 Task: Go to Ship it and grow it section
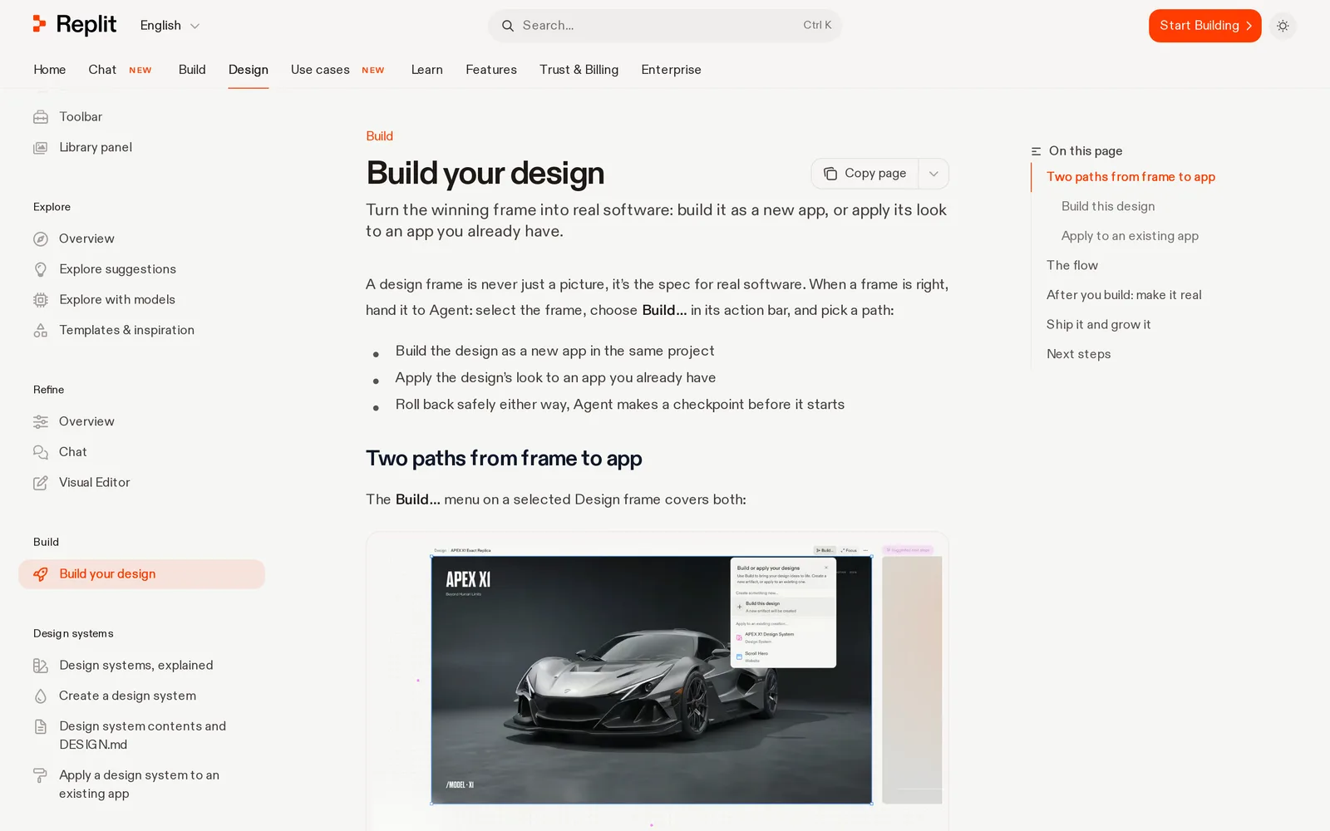(x=1098, y=325)
